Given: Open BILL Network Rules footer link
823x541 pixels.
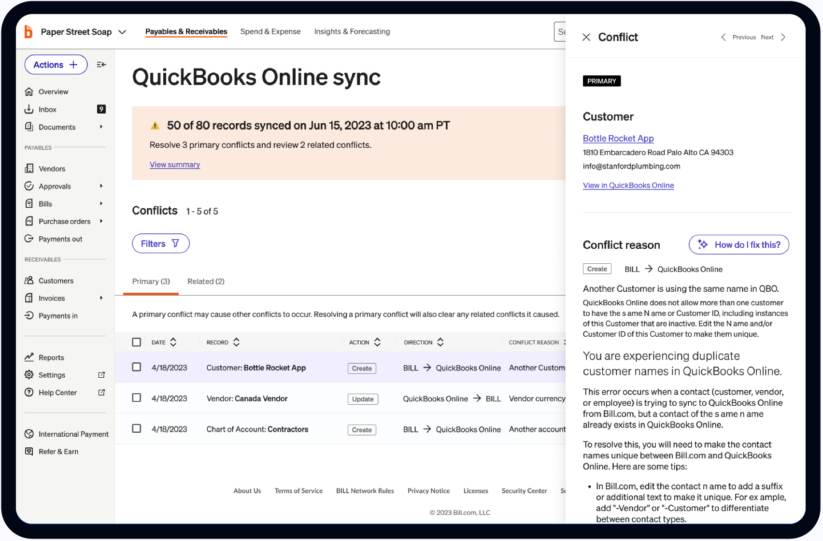Looking at the screenshot, I should [365, 491].
